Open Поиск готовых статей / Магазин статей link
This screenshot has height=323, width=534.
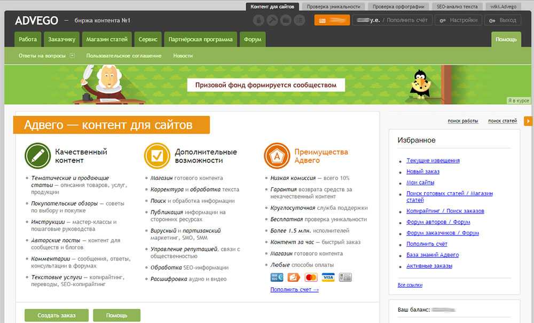(x=450, y=196)
